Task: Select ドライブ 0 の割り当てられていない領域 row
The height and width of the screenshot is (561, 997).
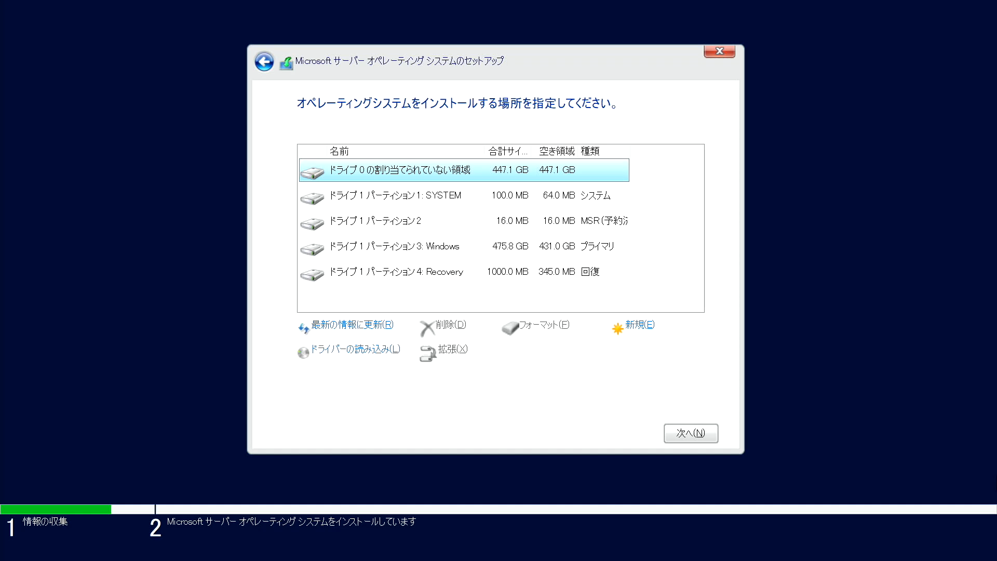Action: 464,170
